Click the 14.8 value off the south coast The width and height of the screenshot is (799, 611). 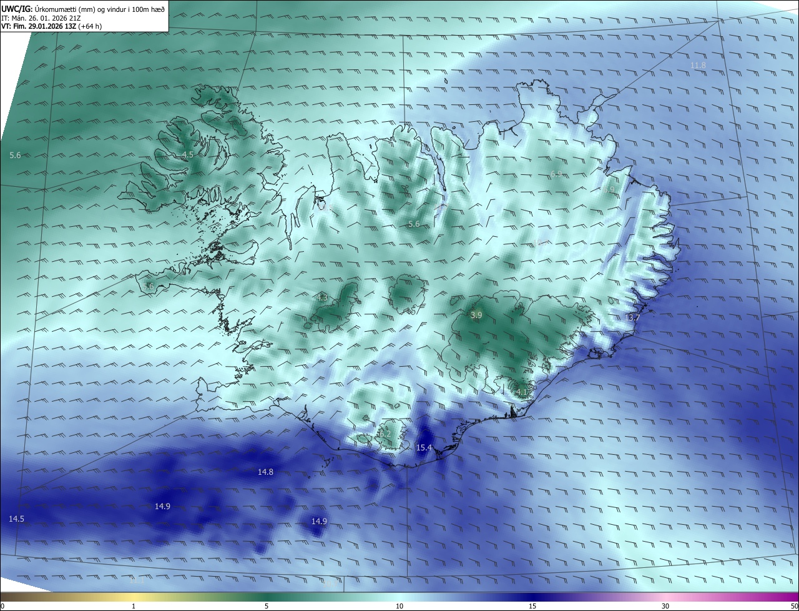click(265, 472)
